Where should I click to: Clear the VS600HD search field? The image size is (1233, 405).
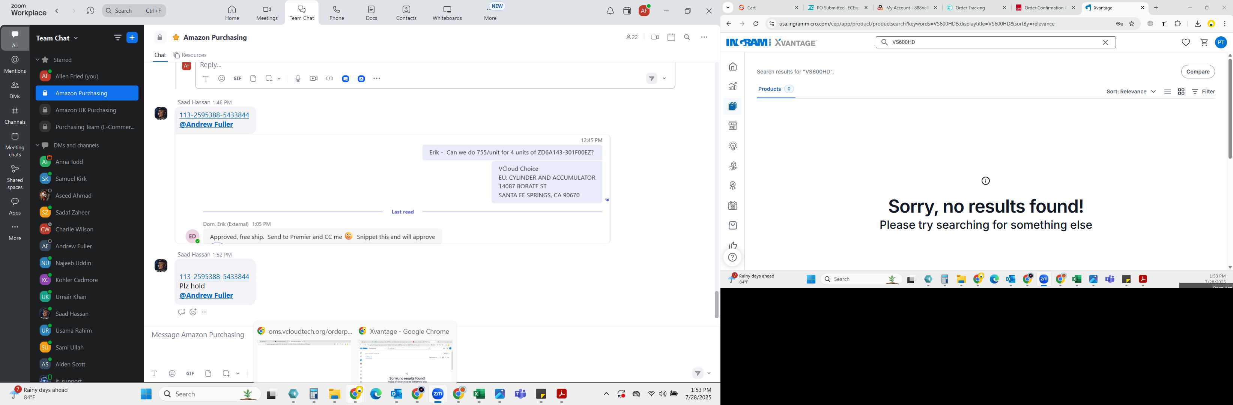point(1105,42)
